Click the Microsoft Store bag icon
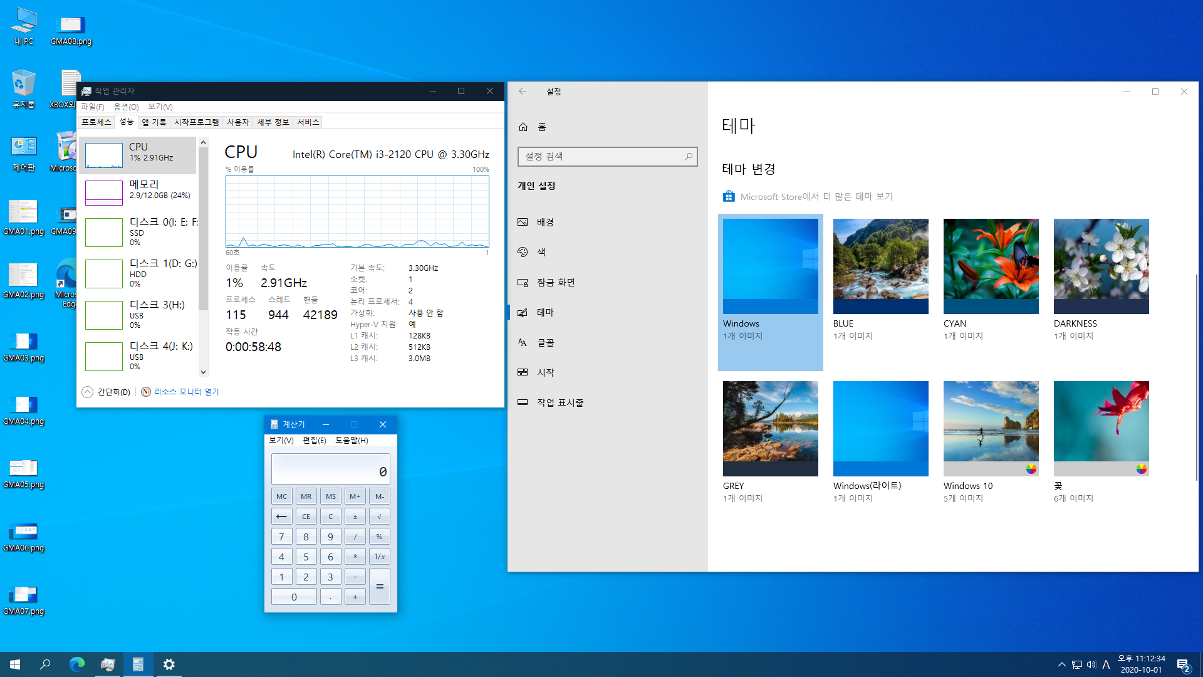This screenshot has height=677, width=1203. pos(729,197)
